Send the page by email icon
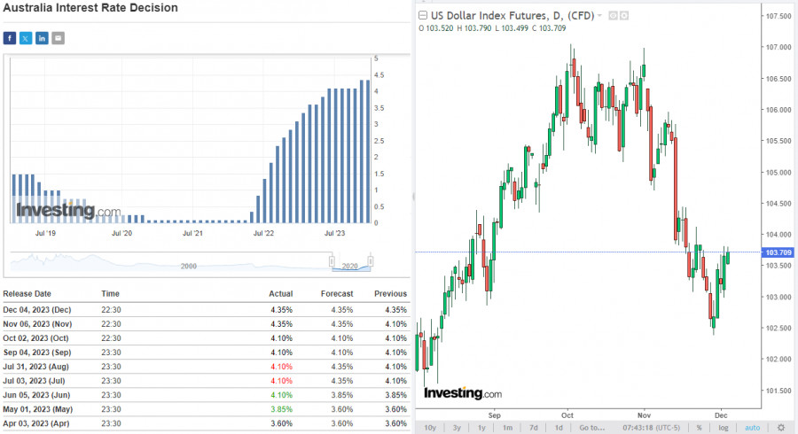This screenshot has width=798, height=434. pos(58,38)
